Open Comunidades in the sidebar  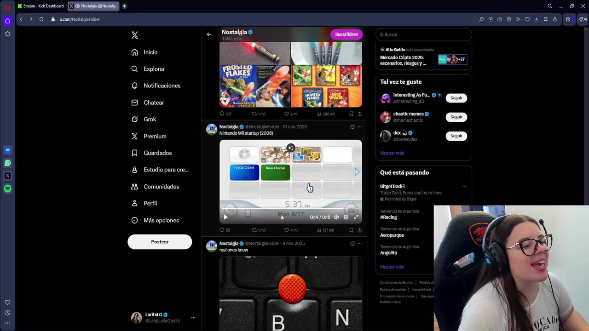click(x=155, y=187)
